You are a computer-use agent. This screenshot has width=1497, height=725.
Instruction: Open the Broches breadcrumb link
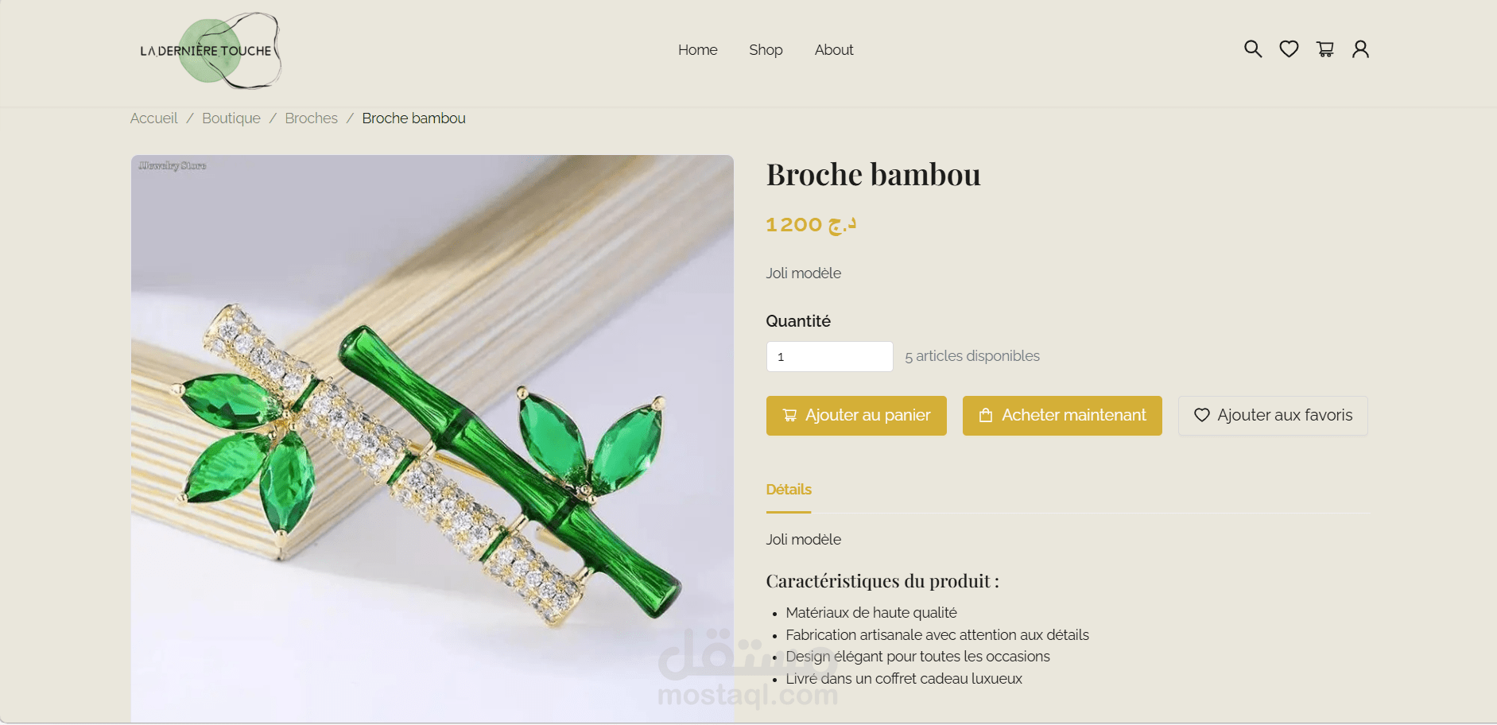tap(312, 118)
